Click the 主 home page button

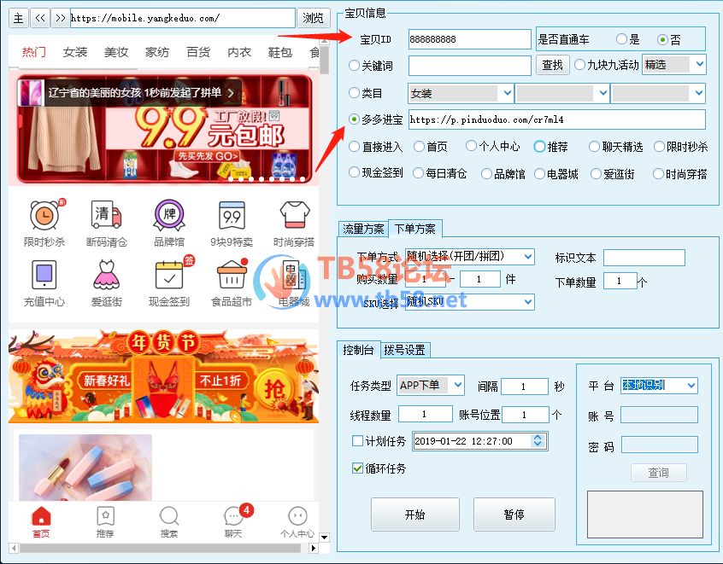pos(19,18)
